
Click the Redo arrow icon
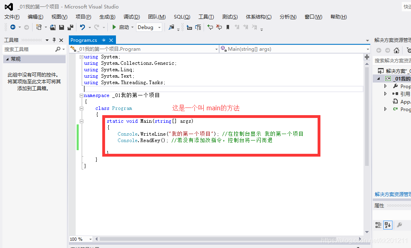(x=97, y=27)
